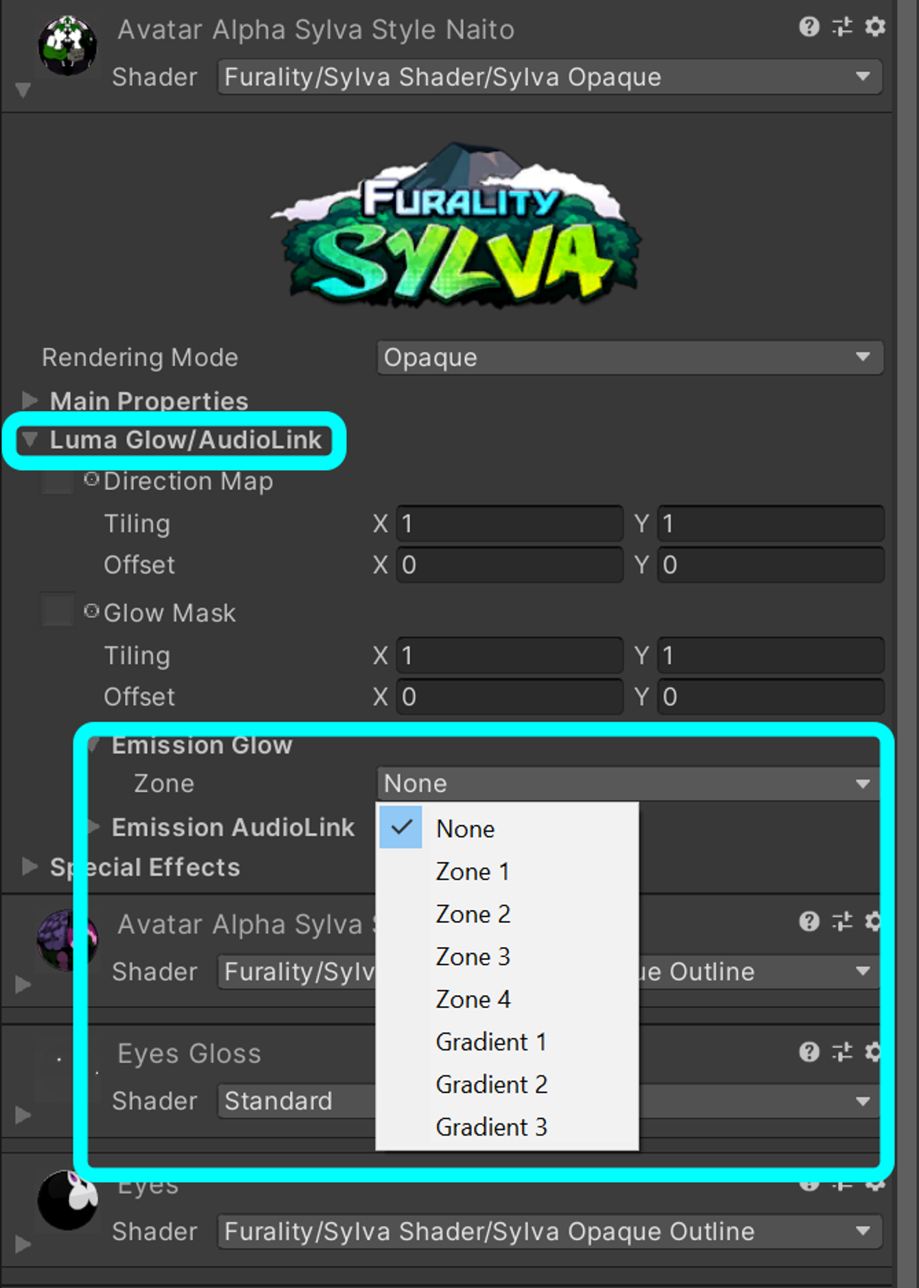Expand the second Avatar Alpha Sylva material foldout

point(23,985)
